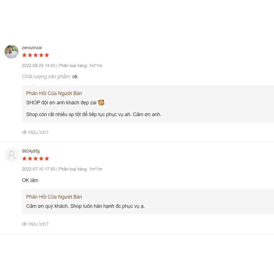Image resolution: width=274 pixels, height=274 pixels.
Task: Click "Hữu Ích?" under 9924jdl5jj's review
Action: [x=38, y=224]
